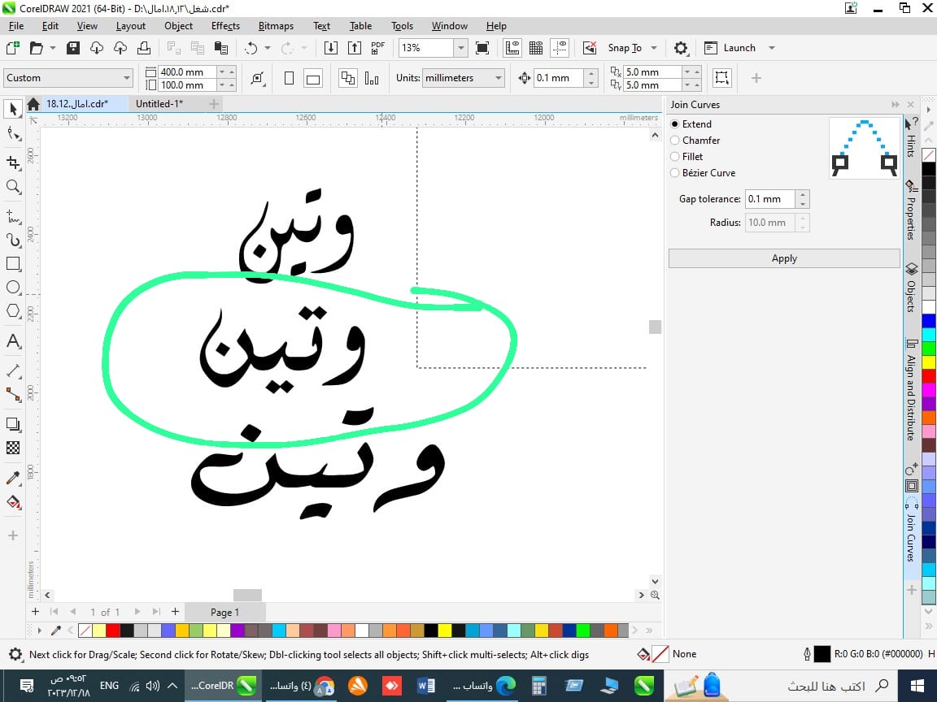The width and height of the screenshot is (937, 702).
Task: Select the Chamfer radio option
Action: point(675,141)
